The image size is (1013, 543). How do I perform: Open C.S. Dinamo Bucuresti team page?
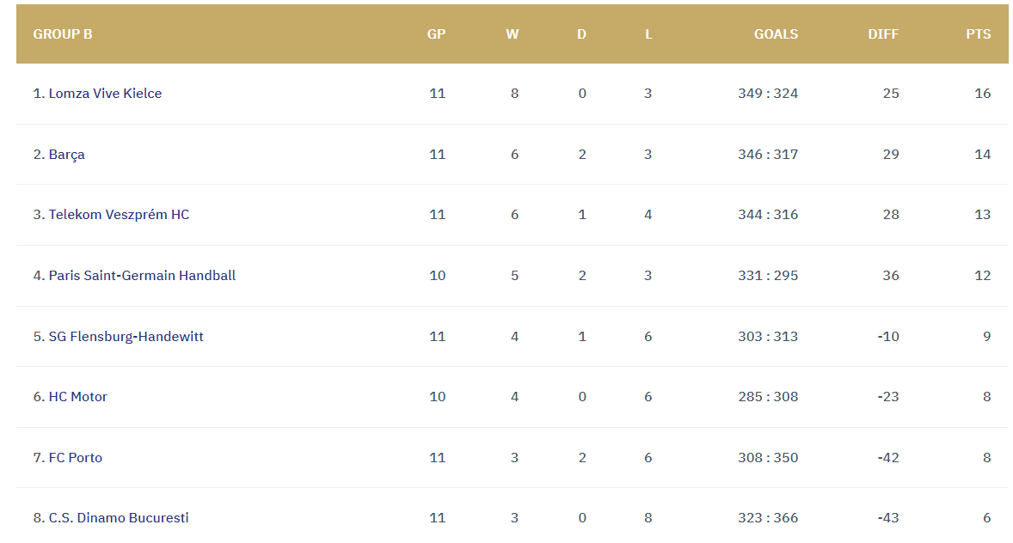point(111,518)
